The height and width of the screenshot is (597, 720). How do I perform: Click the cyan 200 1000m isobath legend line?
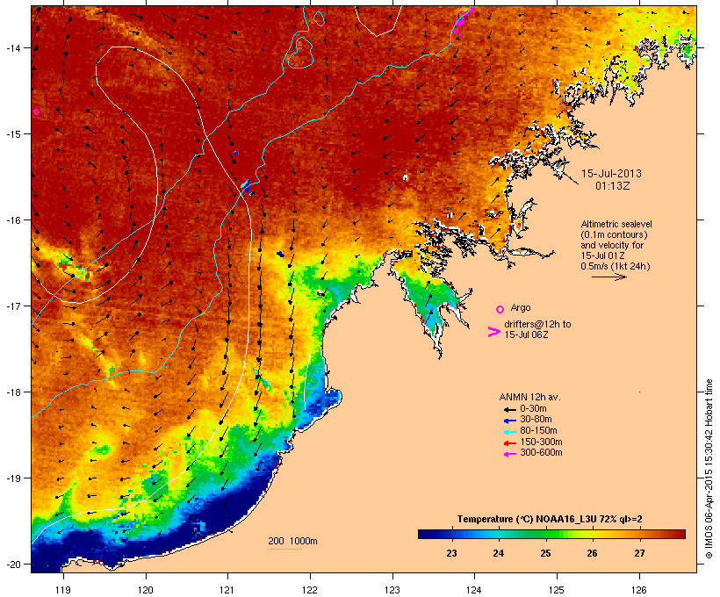pyautogui.click(x=284, y=549)
